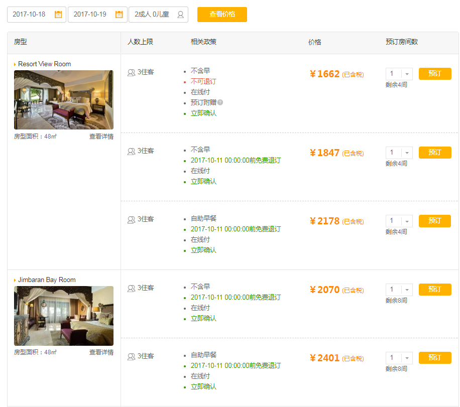This screenshot has height=407, width=460.
Task: Click the guest icon in the ¥2401 row
Action: [x=131, y=357]
